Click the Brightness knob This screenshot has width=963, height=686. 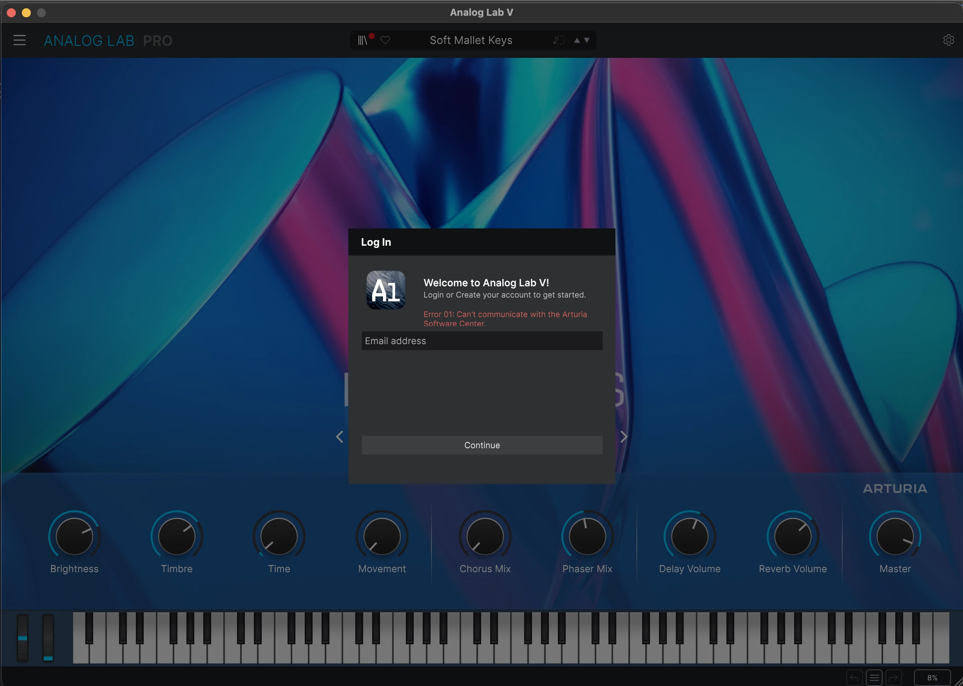point(74,536)
